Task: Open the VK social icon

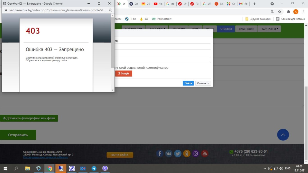Action: (169, 153)
